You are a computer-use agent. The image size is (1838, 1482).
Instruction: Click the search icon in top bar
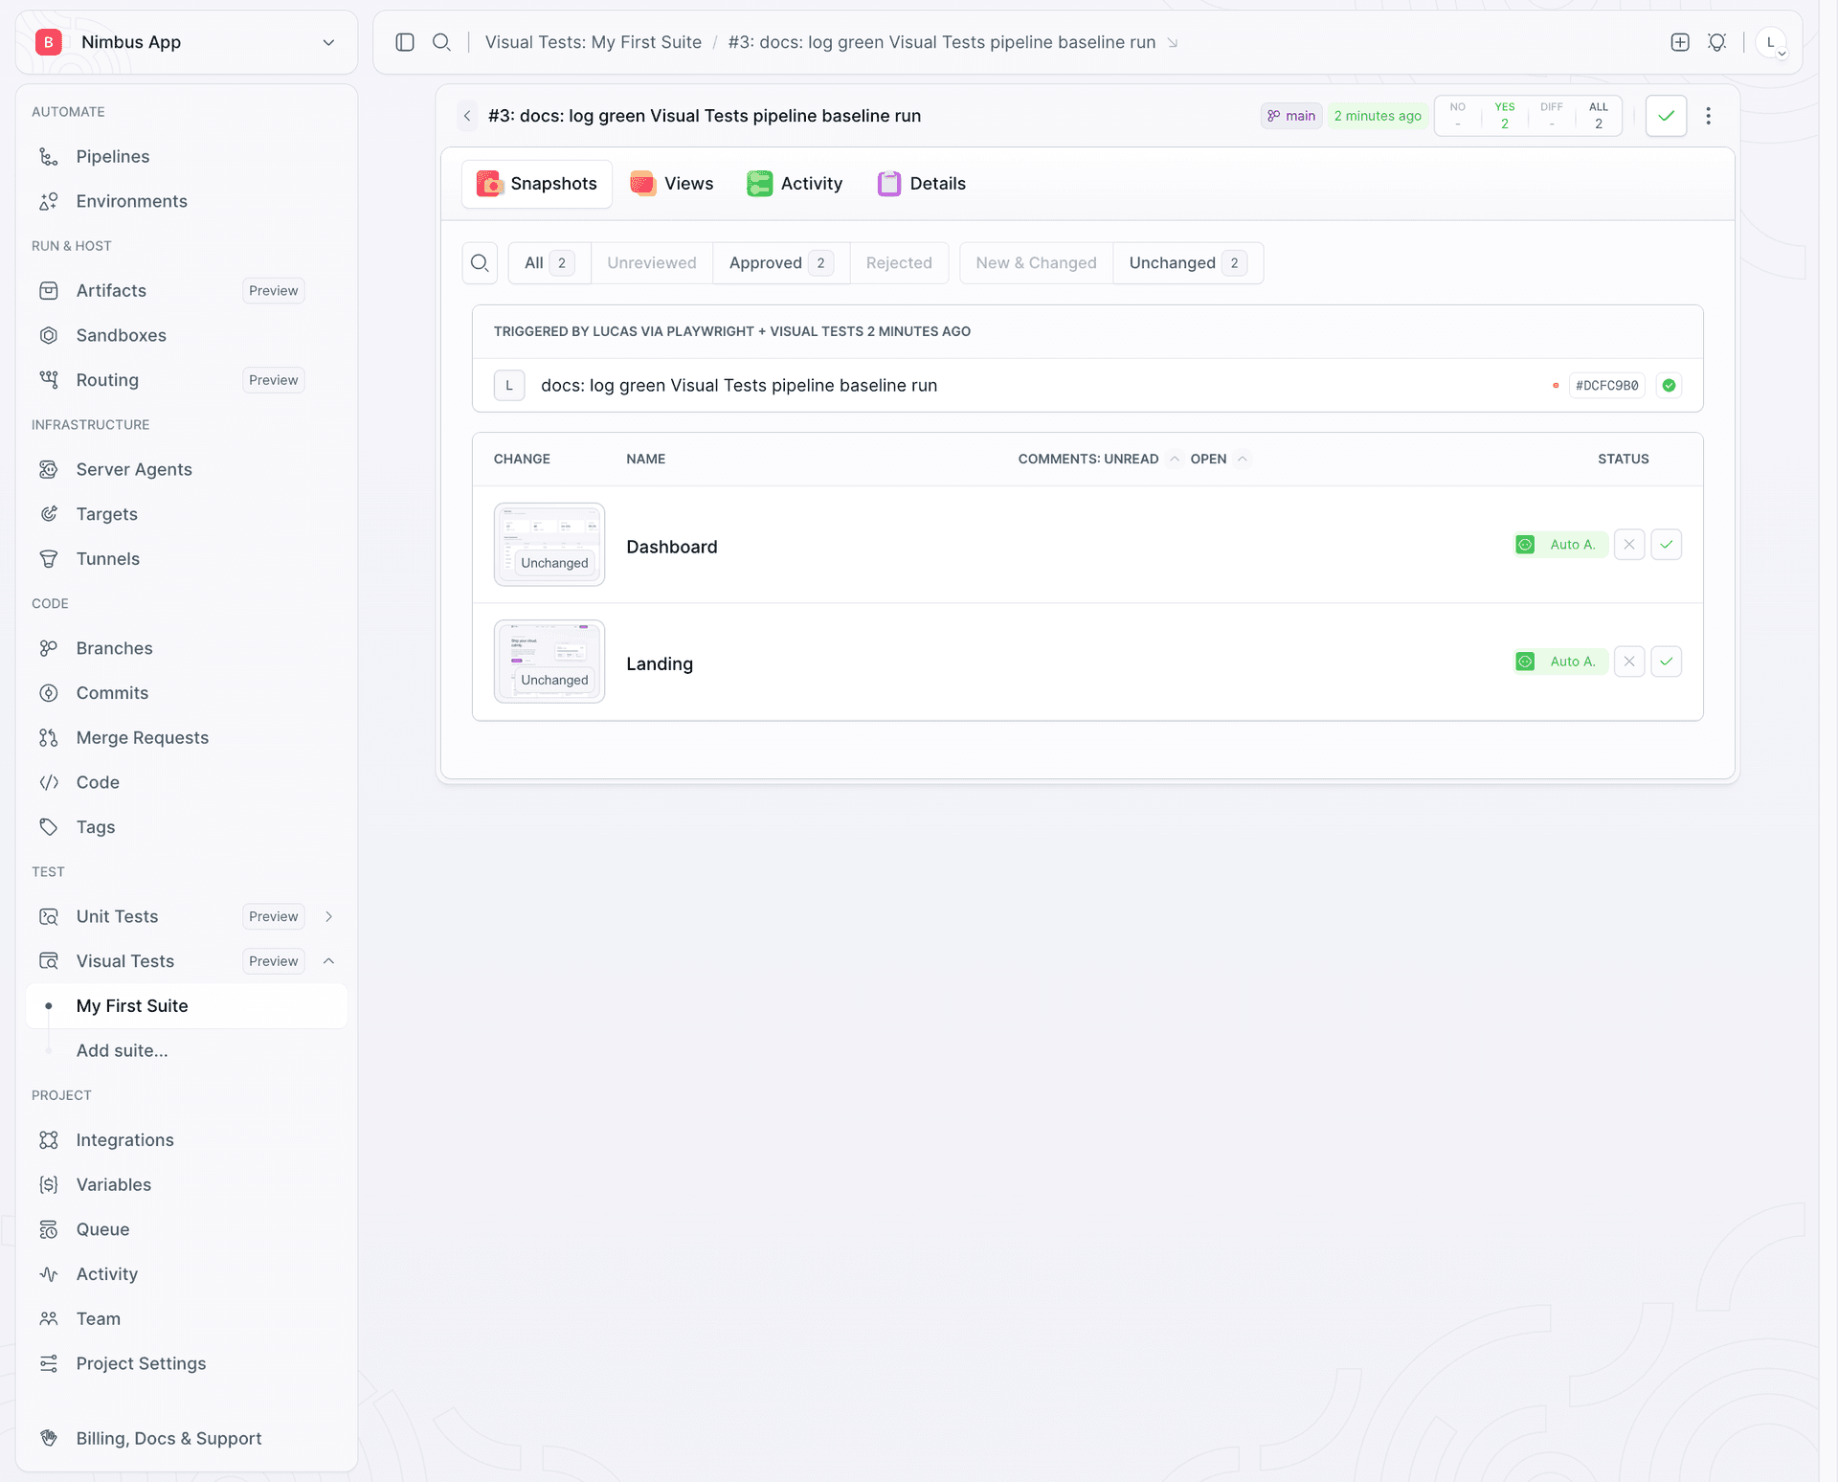(x=441, y=42)
